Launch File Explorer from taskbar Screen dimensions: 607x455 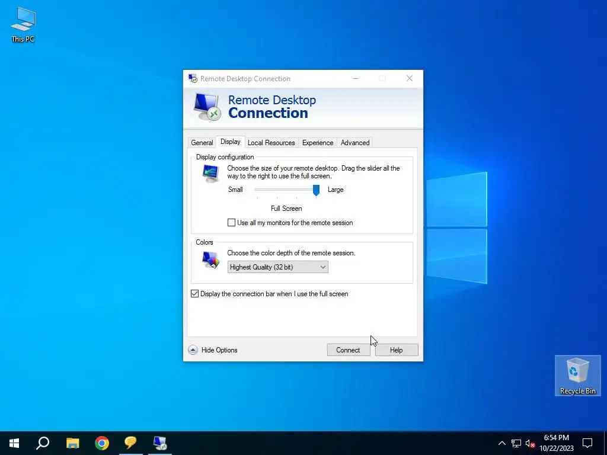72,443
